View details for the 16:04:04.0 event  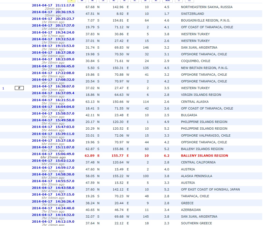click(53, 107)
